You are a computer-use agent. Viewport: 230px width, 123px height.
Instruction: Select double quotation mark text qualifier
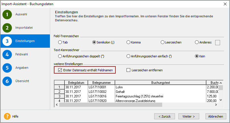coord(60,56)
